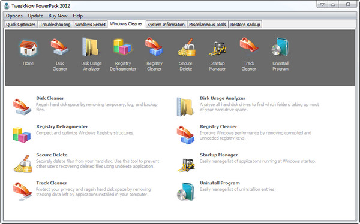Click the Home house icon in toolbar
The image size is (360, 224).
[x=28, y=48]
